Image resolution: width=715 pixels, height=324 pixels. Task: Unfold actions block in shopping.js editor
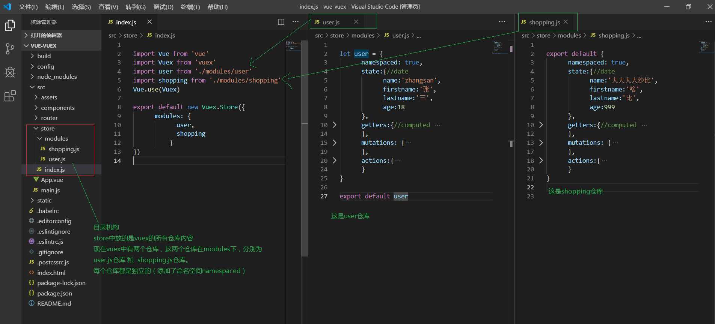click(541, 160)
